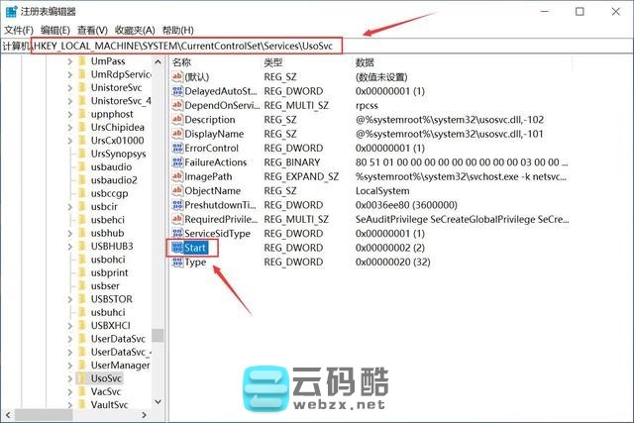Click the UmPass folder icon

pos(82,61)
